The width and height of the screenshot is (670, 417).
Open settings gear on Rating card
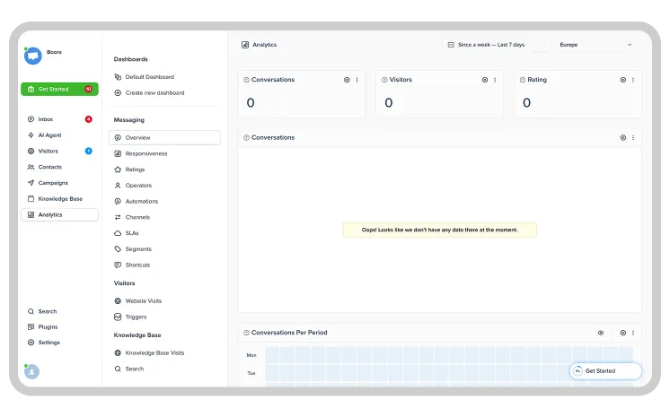[x=623, y=80]
